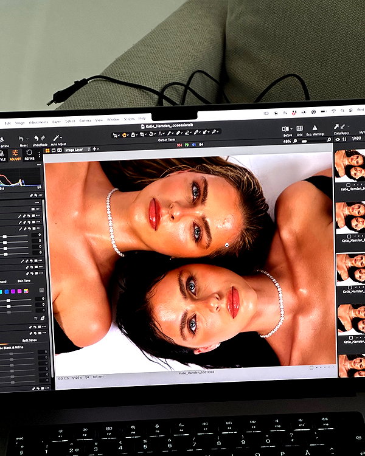
Task: Expand the Auto Adjust options chevron
Action: pyautogui.click(x=61, y=137)
